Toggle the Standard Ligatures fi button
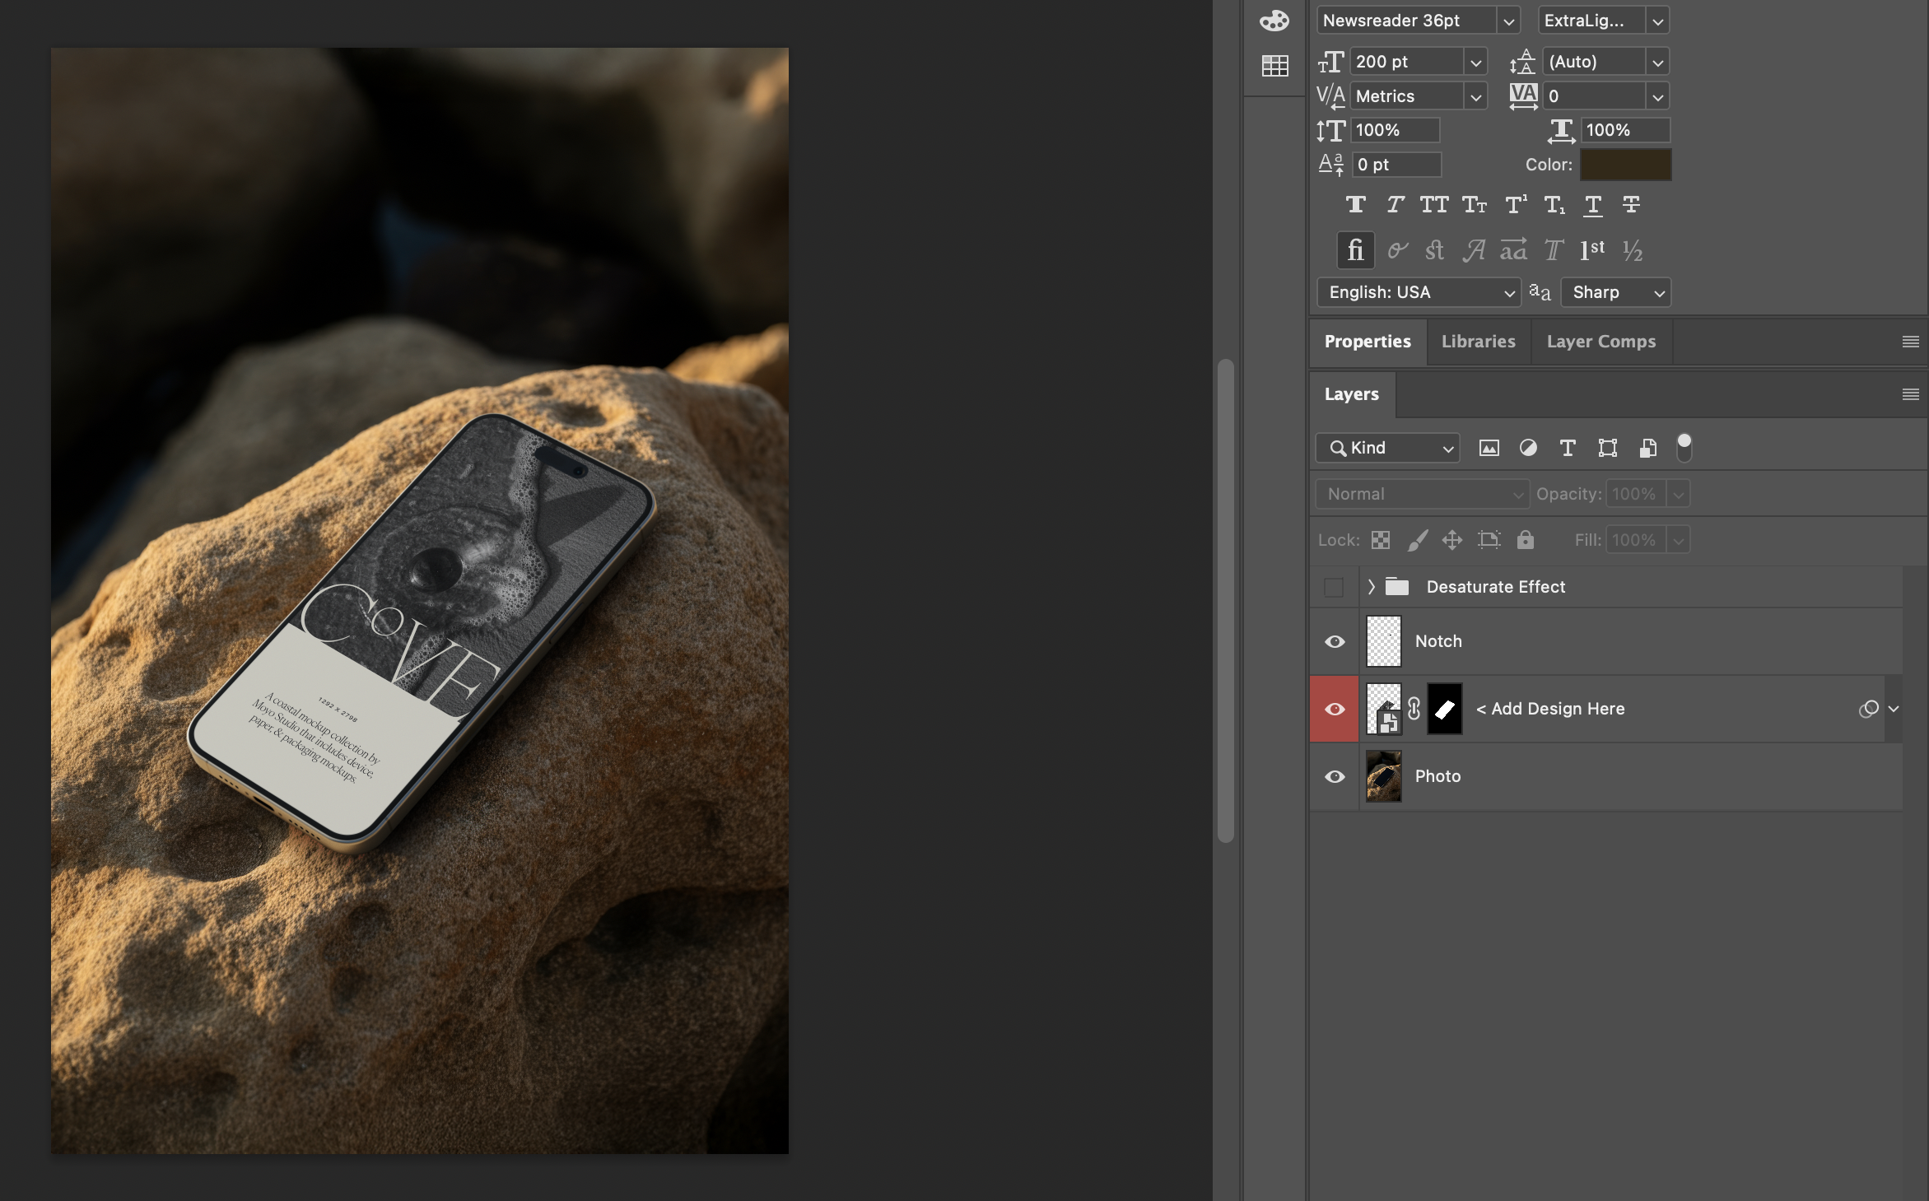Image resolution: width=1929 pixels, height=1201 pixels. 1355,250
